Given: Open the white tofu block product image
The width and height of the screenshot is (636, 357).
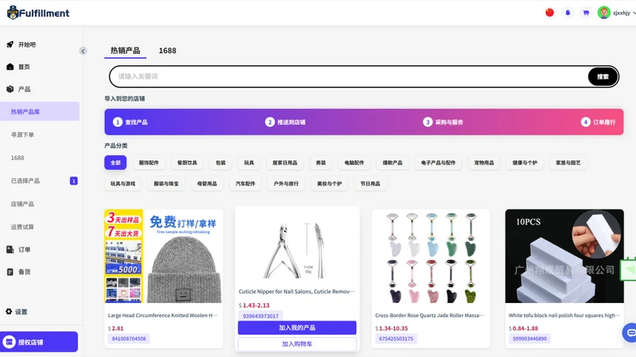Looking at the screenshot, I should pyautogui.click(x=564, y=255).
